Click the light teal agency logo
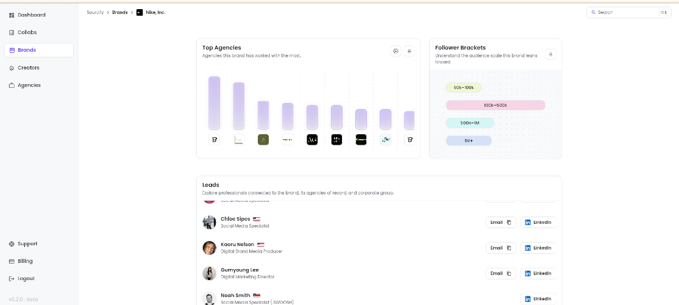The image size is (679, 305). pyautogui.click(x=385, y=140)
